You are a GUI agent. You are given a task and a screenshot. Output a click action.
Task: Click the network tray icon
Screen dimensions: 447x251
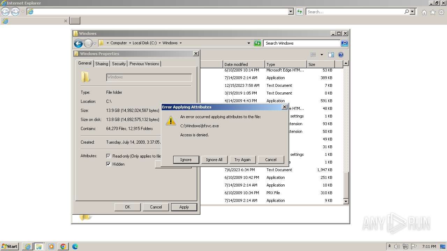(x=405, y=246)
